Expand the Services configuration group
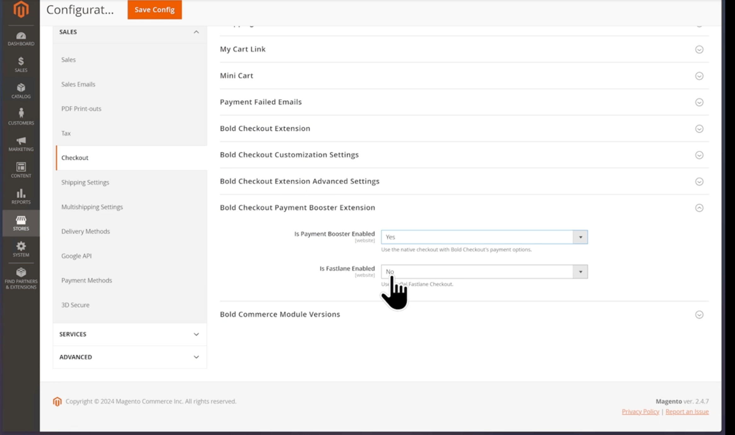This screenshot has width=735, height=435. coord(130,334)
